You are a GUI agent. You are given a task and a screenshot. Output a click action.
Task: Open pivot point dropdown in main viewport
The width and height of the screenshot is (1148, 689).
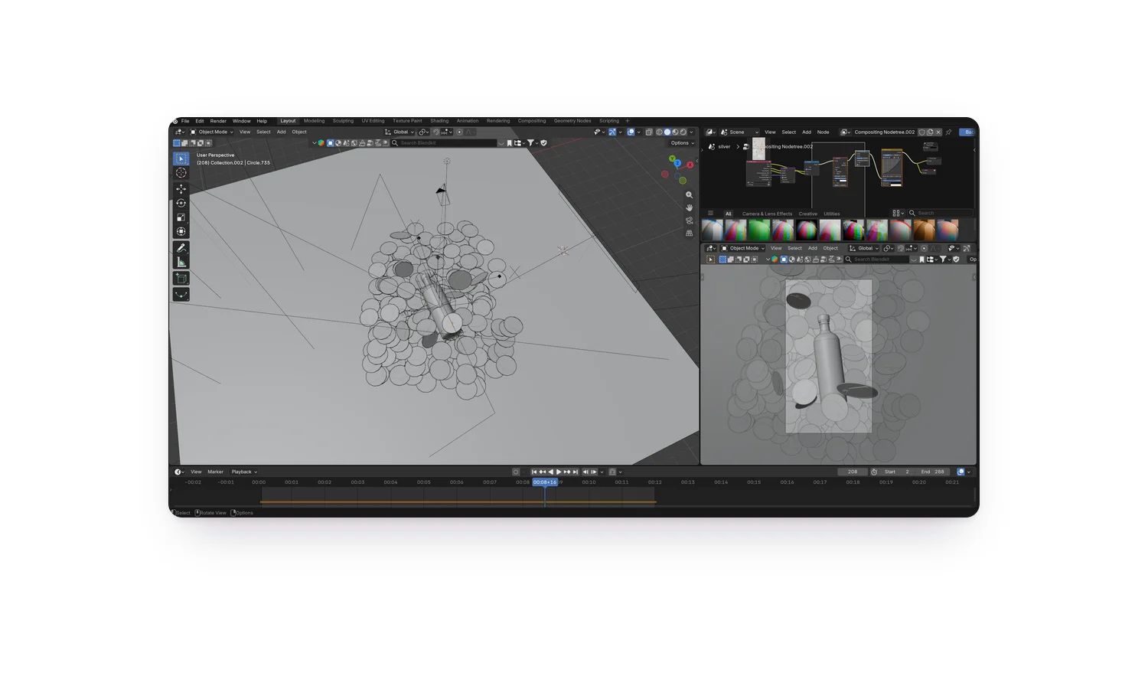[423, 132]
